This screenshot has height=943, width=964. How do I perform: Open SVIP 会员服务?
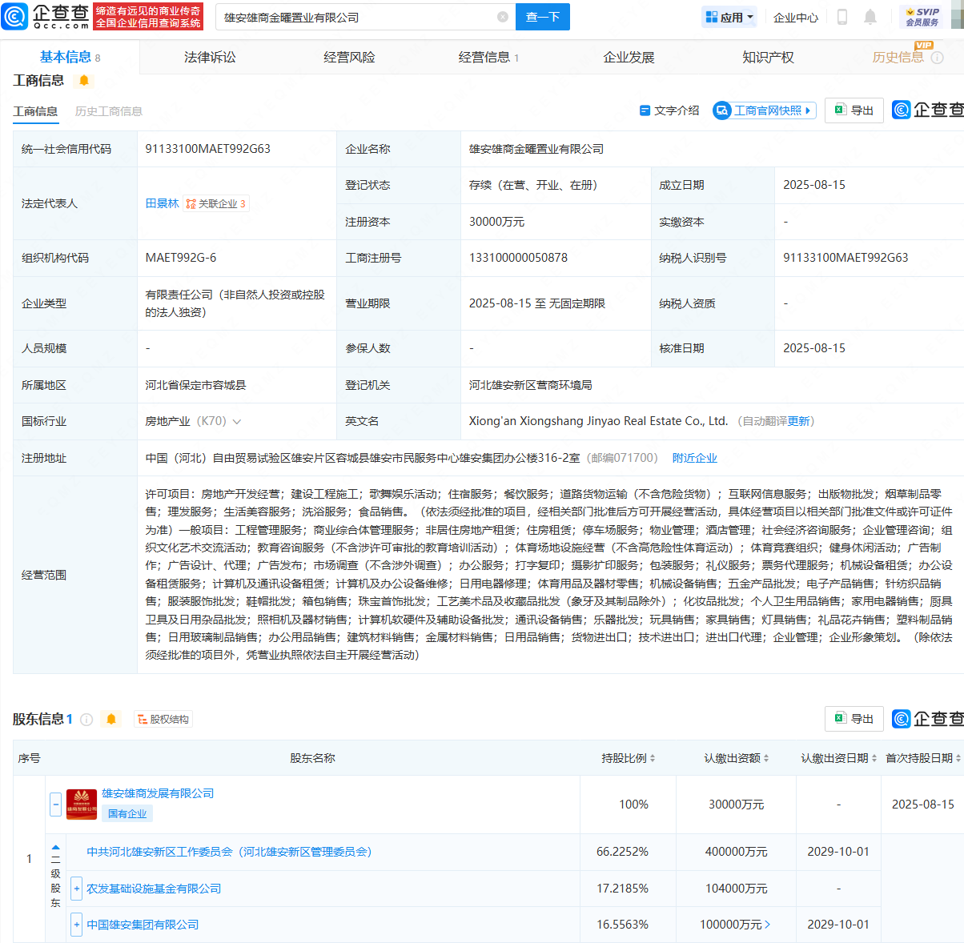point(922,17)
